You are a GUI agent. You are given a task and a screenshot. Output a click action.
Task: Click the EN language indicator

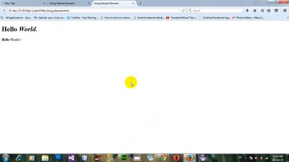tap(240, 157)
